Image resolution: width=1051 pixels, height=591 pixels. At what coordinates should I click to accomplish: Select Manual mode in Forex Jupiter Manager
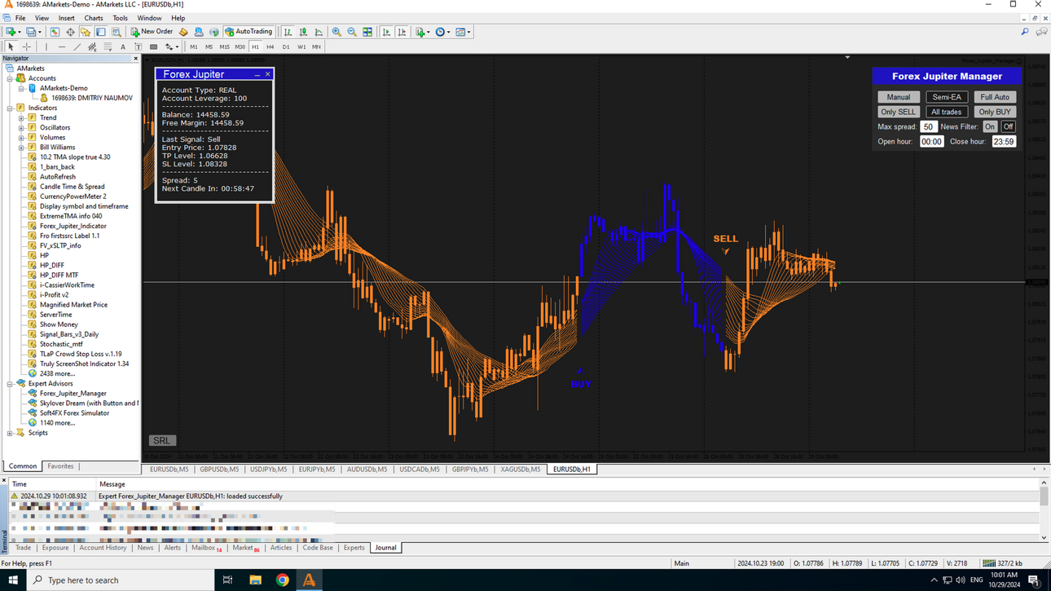[x=899, y=97]
